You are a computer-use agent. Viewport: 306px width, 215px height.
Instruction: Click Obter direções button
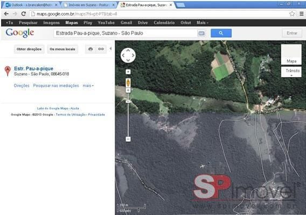tap(29, 49)
